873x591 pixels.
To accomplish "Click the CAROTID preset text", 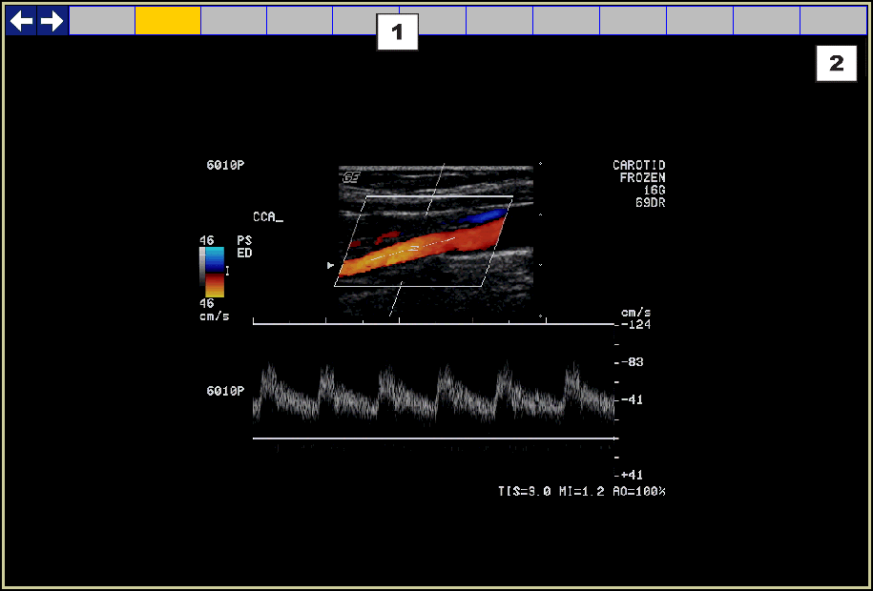I will click(x=638, y=166).
